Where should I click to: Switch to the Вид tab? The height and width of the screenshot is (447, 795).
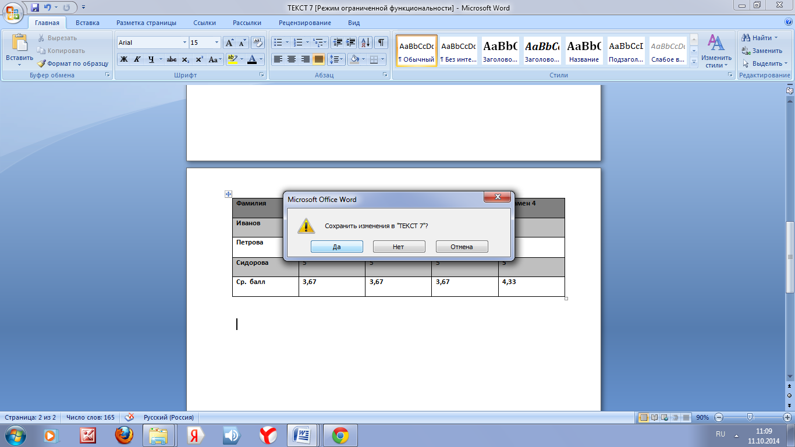pyautogui.click(x=354, y=23)
